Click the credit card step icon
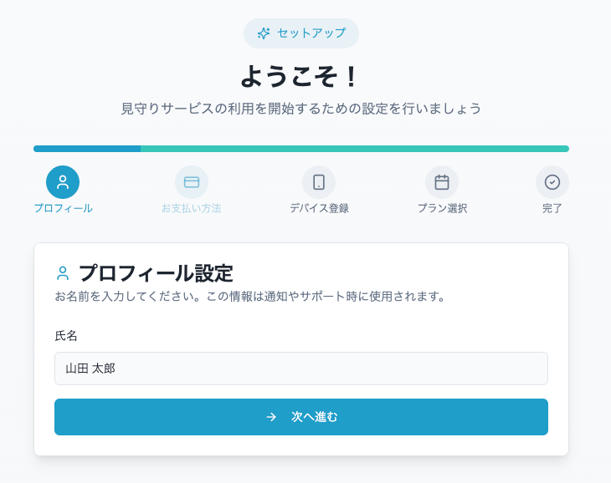Image resolution: width=611 pixels, height=483 pixels. pyautogui.click(x=192, y=182)
